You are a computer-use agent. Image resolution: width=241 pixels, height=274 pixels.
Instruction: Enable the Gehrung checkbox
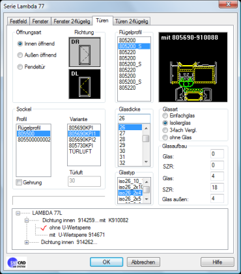pyautogui.click(x=19, y=182)
